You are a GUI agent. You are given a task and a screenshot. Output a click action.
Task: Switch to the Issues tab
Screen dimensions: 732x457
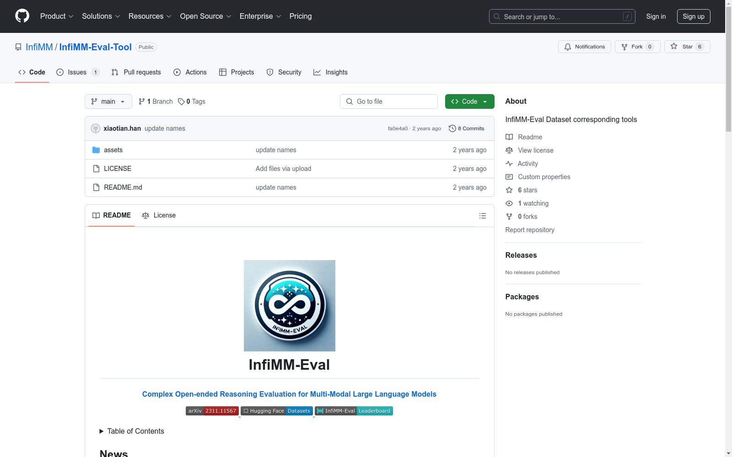(78, 72)
